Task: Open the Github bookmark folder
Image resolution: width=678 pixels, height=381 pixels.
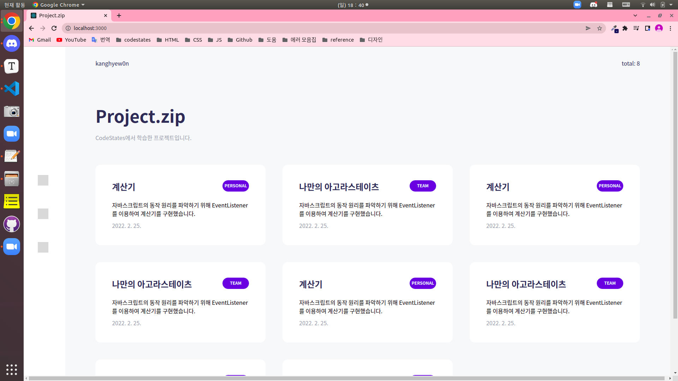Action: click(x=240, y=40)
